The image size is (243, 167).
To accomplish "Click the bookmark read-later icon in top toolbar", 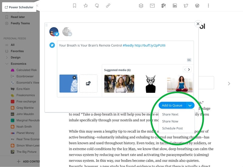I will pyautogui.click(x=74, y=6).
